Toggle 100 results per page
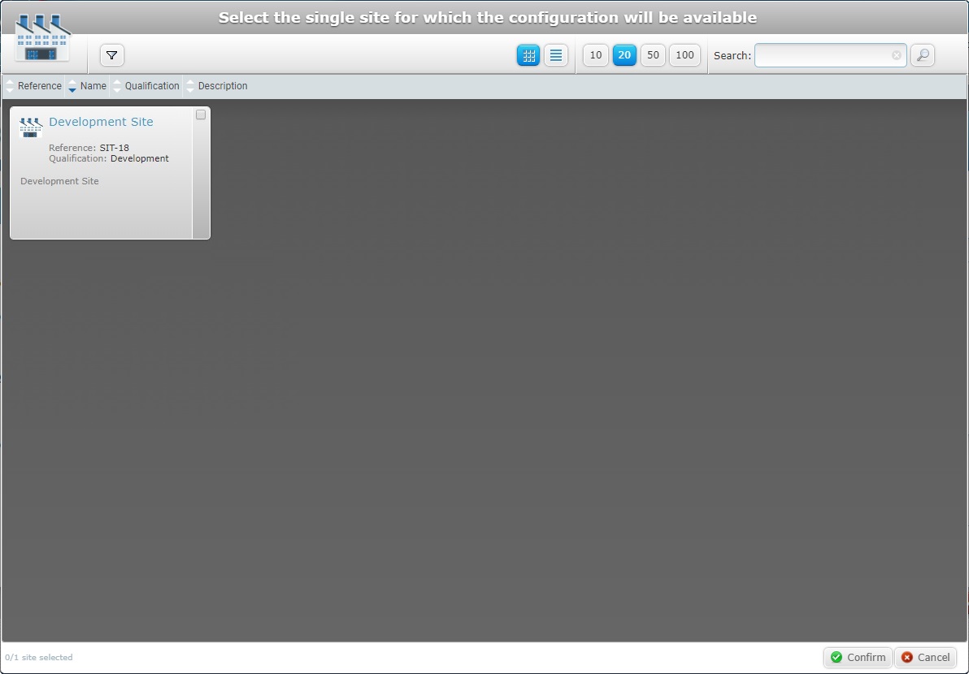 point(684,55)
